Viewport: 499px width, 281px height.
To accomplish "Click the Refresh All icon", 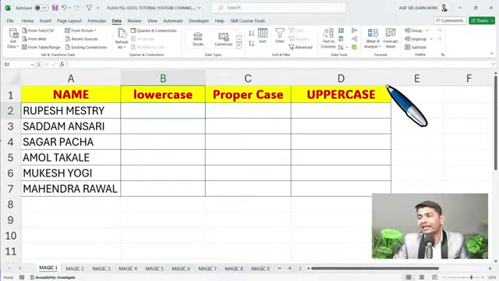I will pos(122,38).
